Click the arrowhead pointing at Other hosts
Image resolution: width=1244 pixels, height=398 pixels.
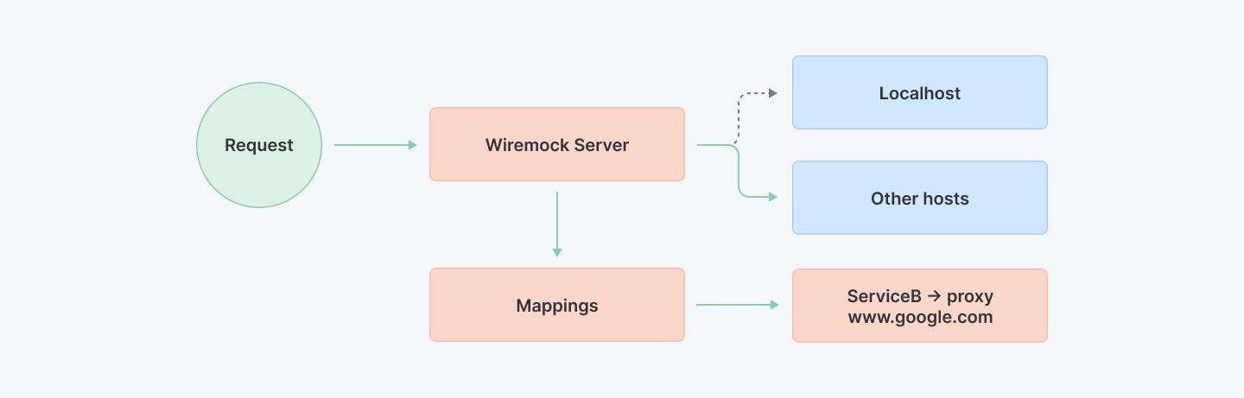[773, 197]
